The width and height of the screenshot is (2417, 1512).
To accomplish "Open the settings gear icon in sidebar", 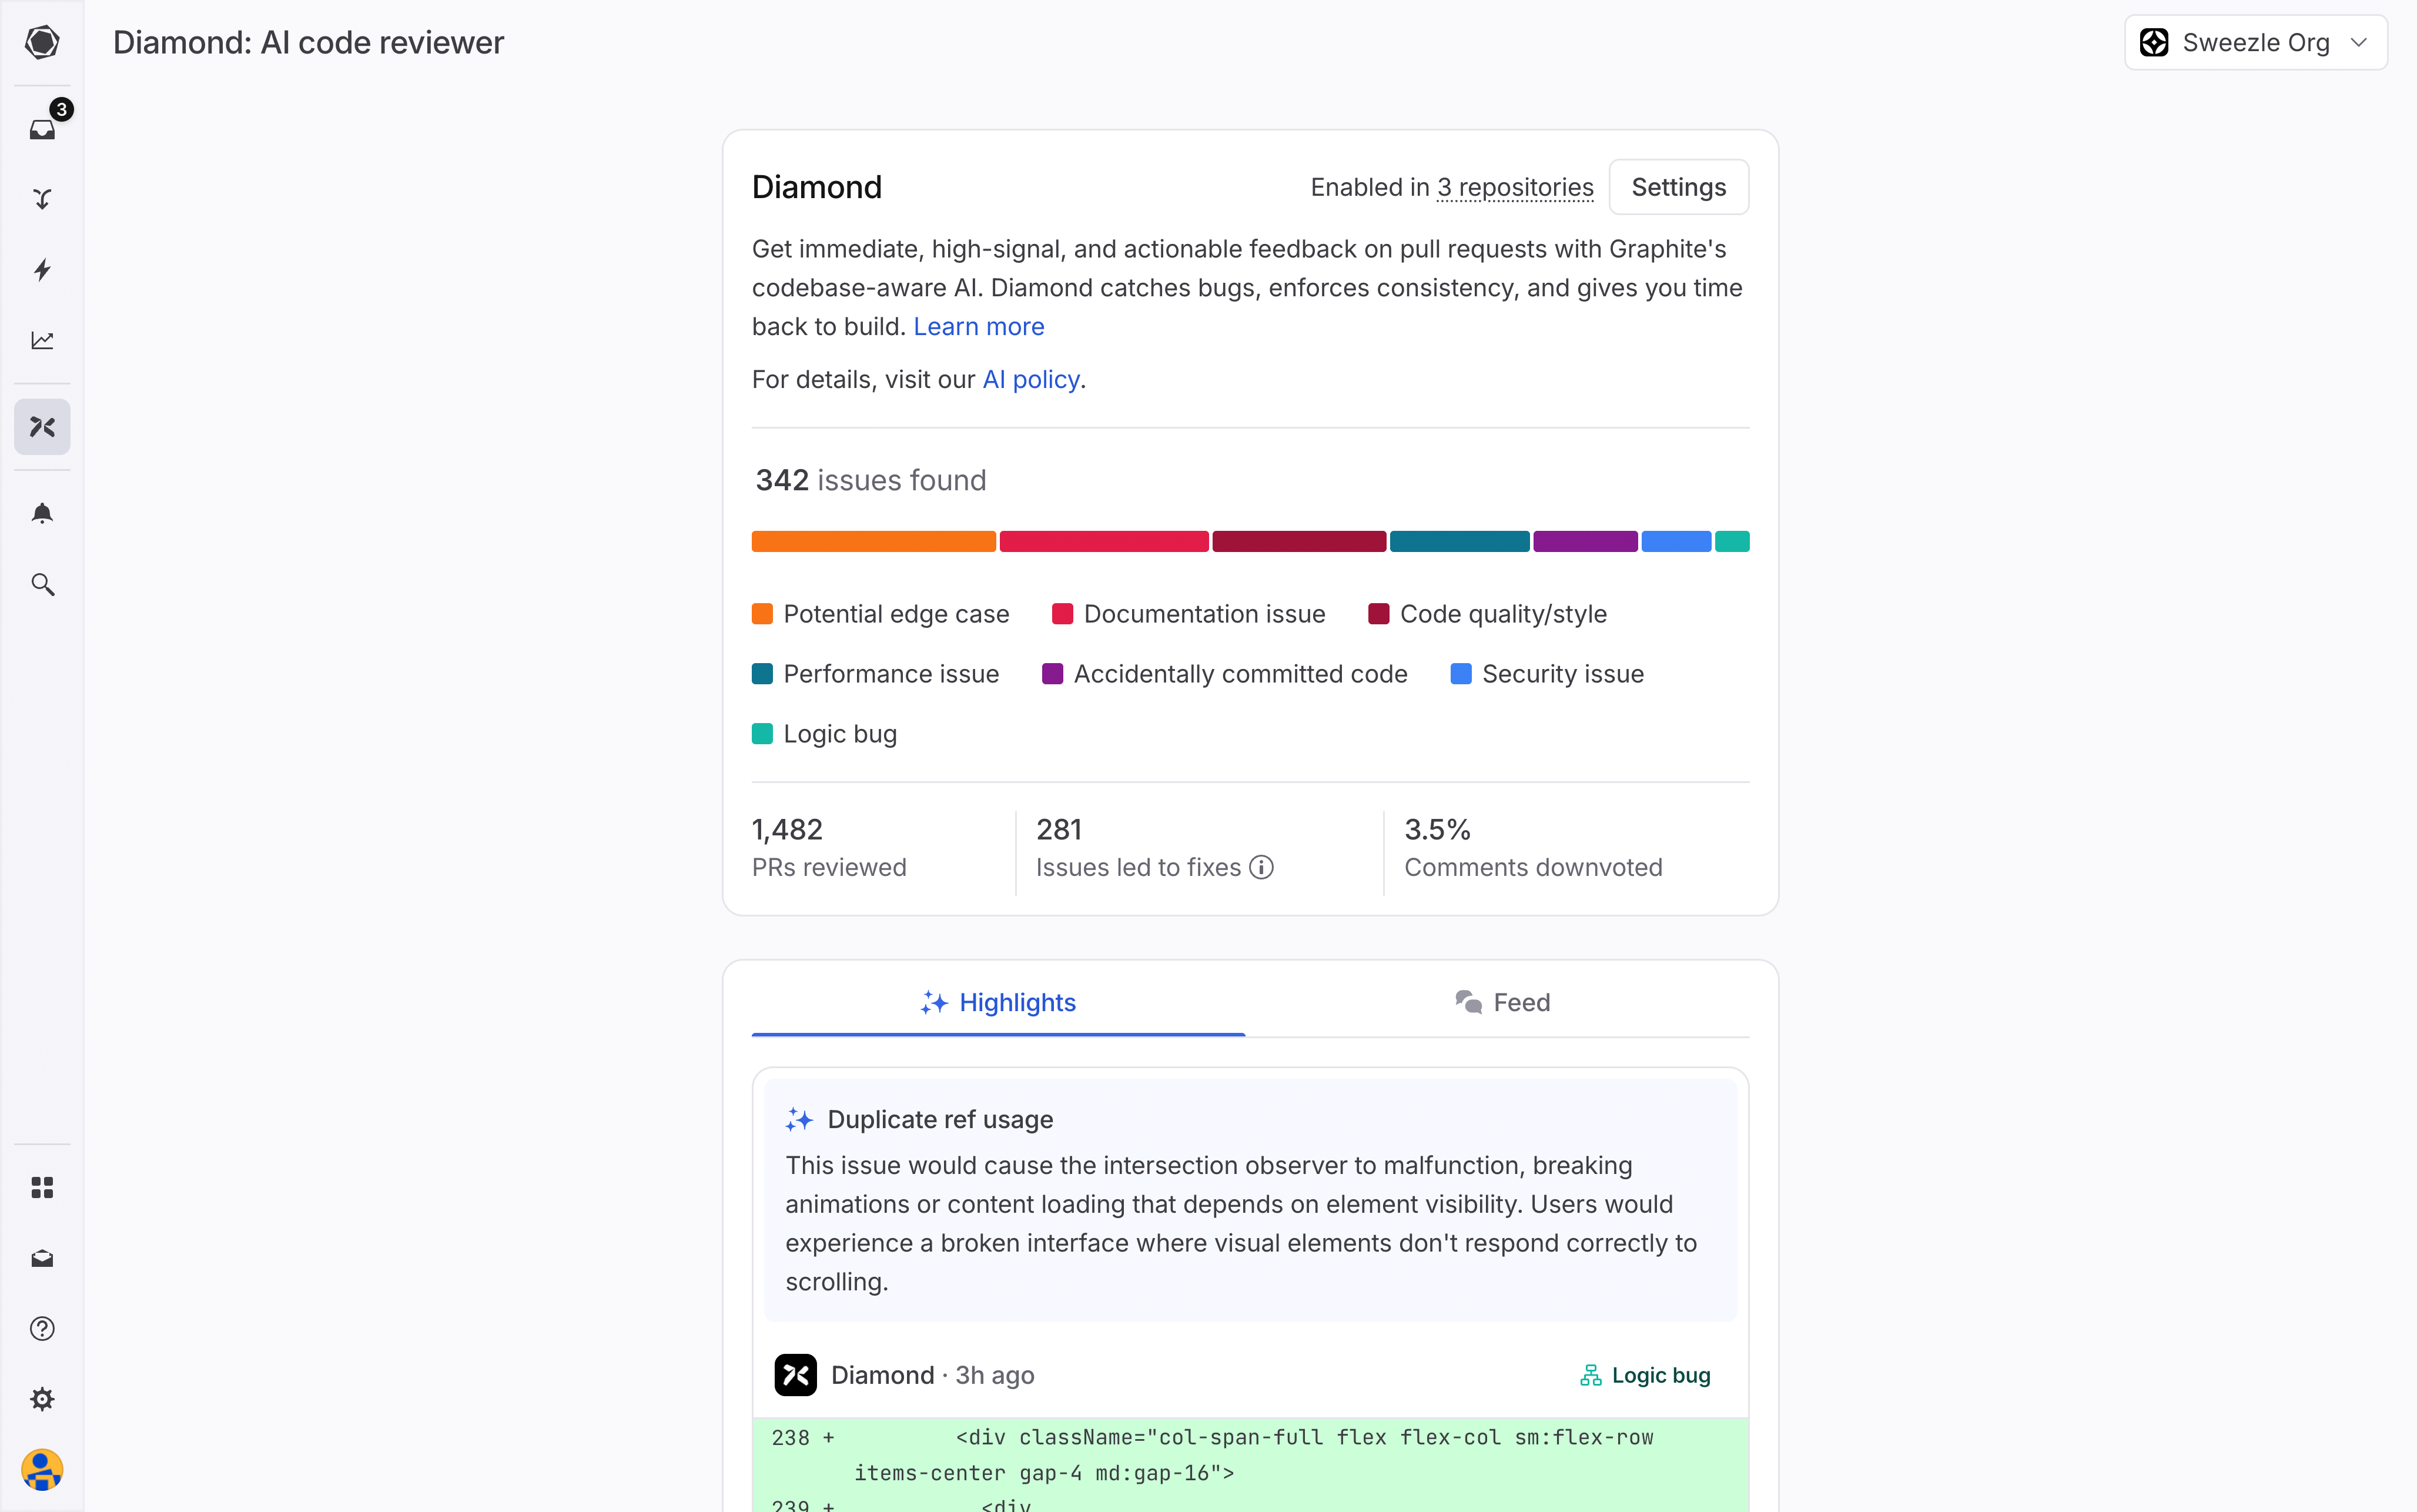I will click(42, 1399).
